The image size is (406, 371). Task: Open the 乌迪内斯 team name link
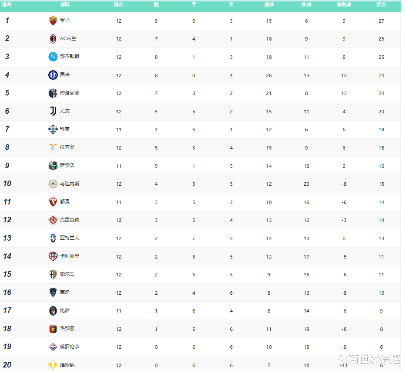coord(70,184)
